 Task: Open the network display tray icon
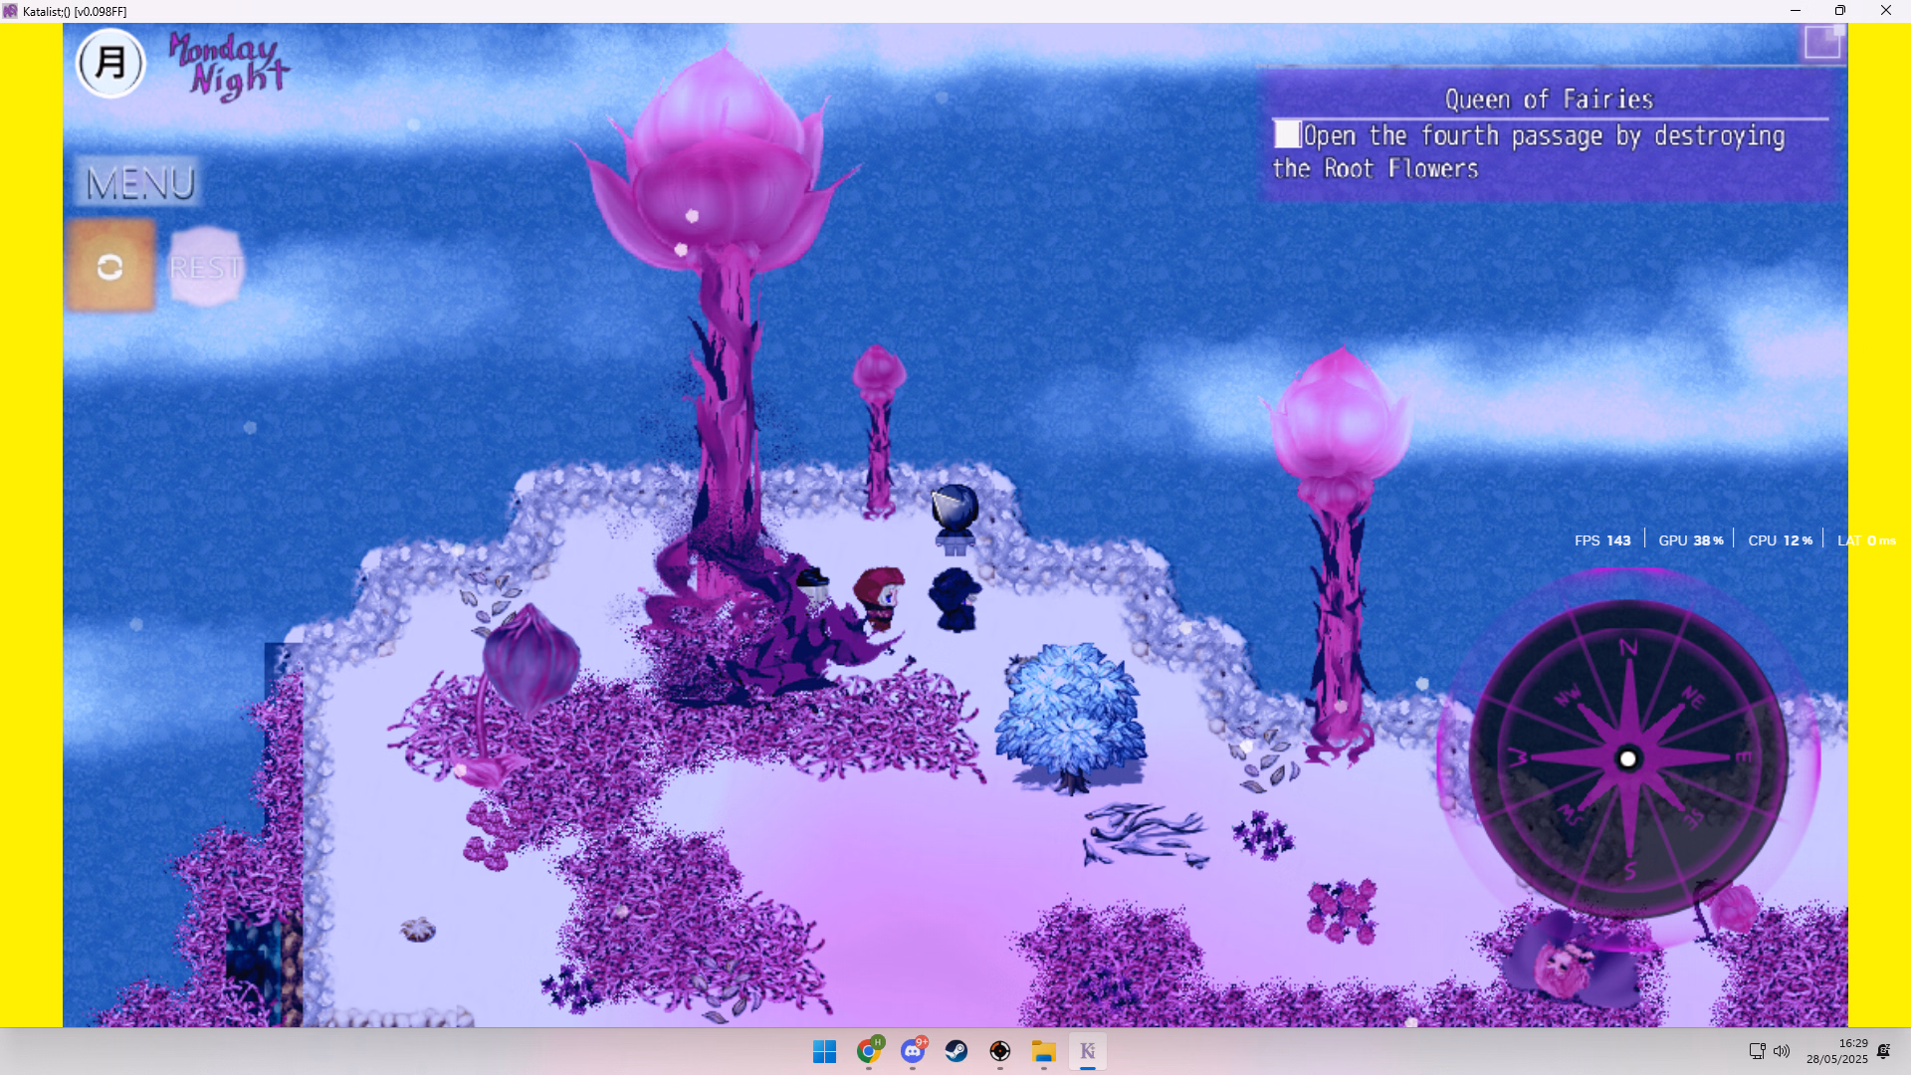click(1757, 1051)
